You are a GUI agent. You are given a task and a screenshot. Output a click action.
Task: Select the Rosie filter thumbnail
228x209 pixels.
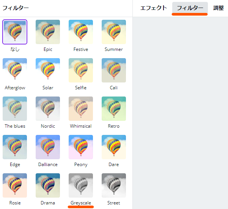coord(15,185)
